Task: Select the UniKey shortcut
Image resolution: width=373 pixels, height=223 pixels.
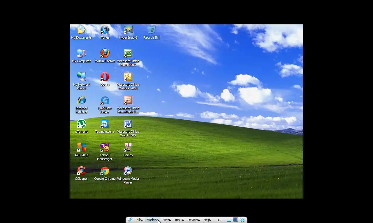Action: pos(128,150)
